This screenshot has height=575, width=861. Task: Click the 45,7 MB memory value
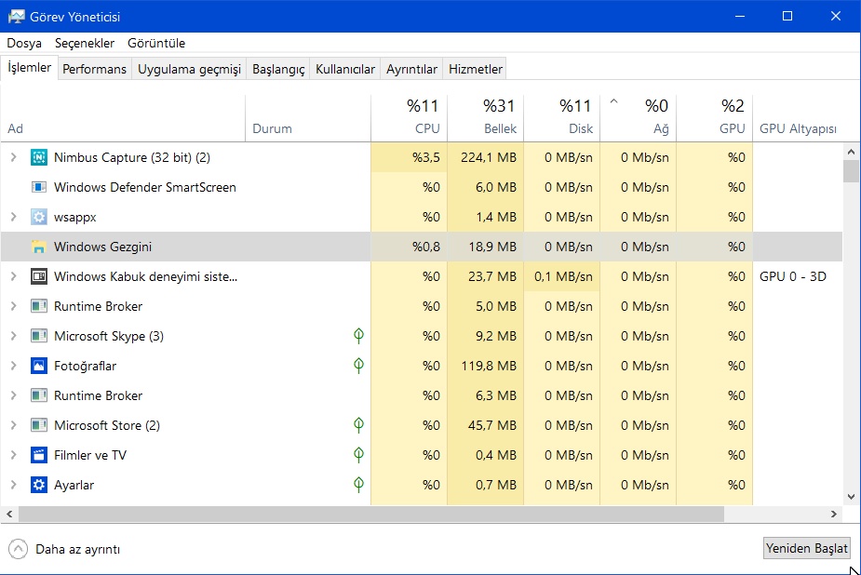[x=492, y=425]
